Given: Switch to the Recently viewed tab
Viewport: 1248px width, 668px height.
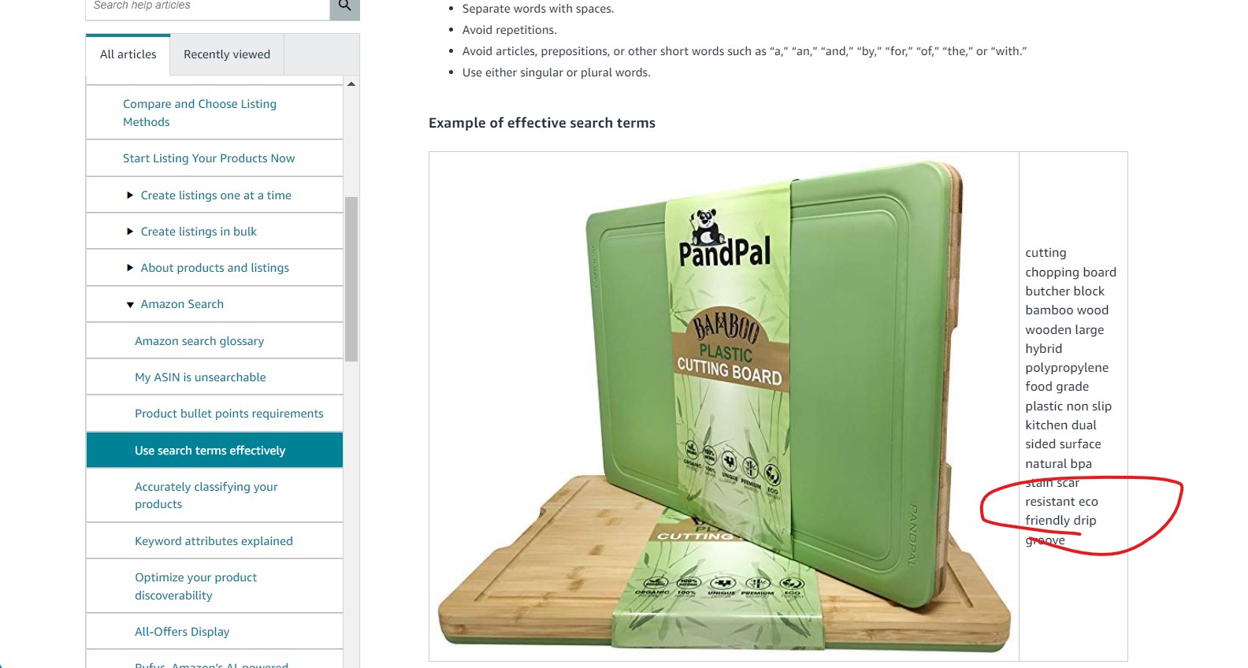Looking at the screenshot, I should coord(227,54).
